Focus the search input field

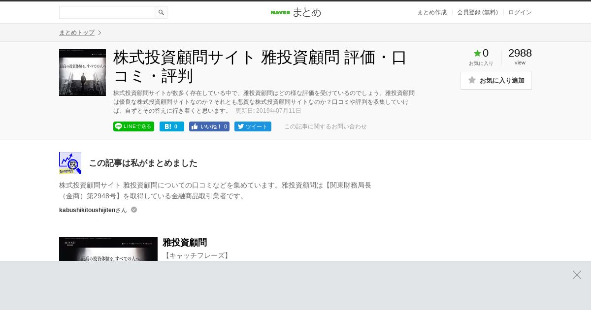107,12
